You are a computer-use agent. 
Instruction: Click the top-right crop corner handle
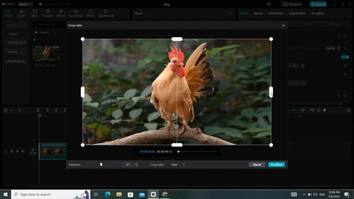[271, 39]
